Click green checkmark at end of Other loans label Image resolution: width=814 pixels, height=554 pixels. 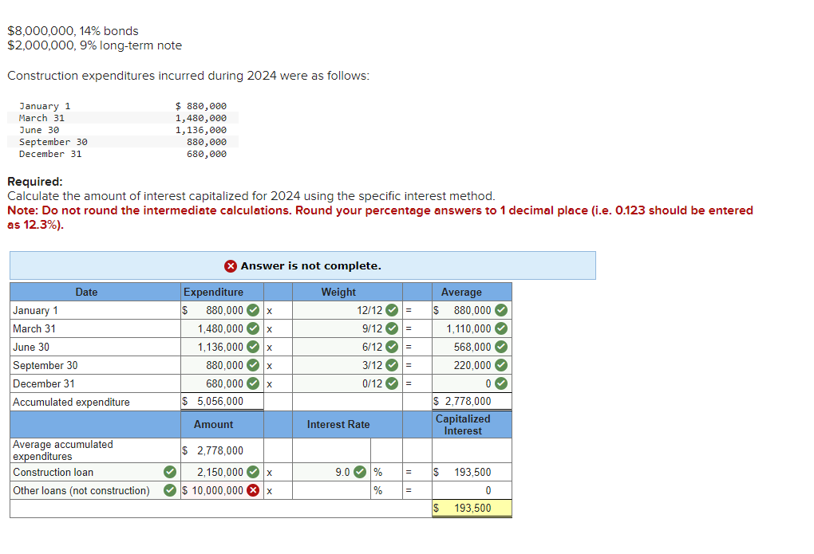click(170, 490)
